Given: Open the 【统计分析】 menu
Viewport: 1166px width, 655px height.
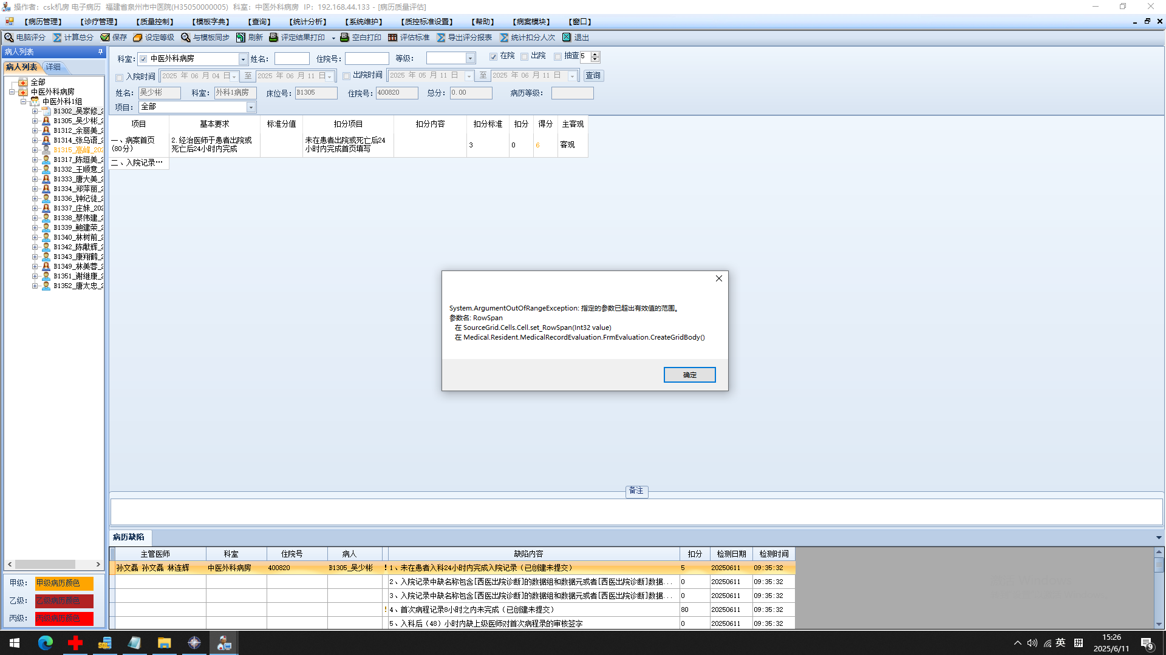Looking at the screenshot, I should [x=307, y=22].
